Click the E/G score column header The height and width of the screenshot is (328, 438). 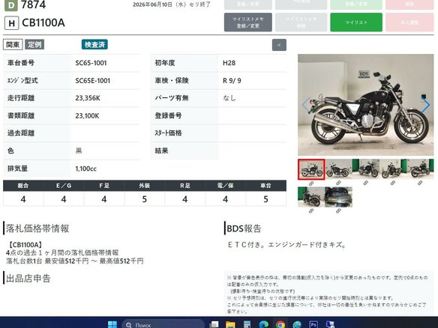(64, 186)
